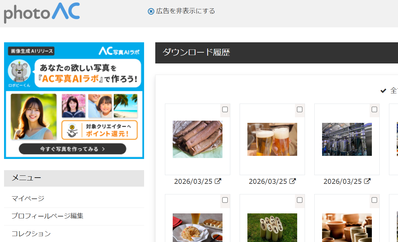Open マイページ in the menu
Viewport: 398px width, 242px height.
(x=28, y=198)
